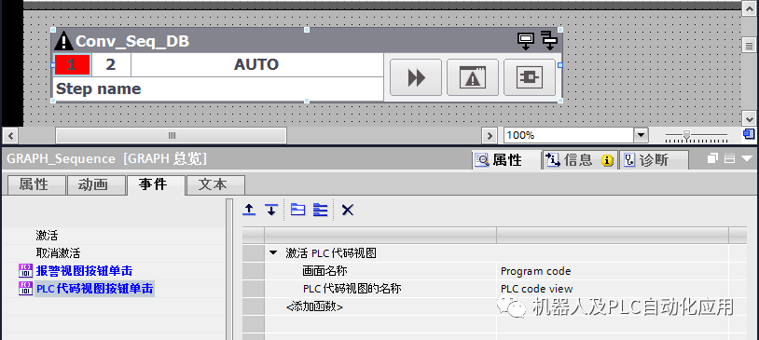The width and height of the screenshot is (759, 340).
Task: Click the blue zoom-fit icon at canvas corner
Action: [x=749, y=133]
